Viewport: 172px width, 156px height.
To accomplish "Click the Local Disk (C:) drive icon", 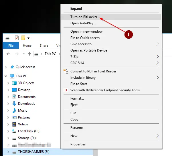I will (14, 131).
